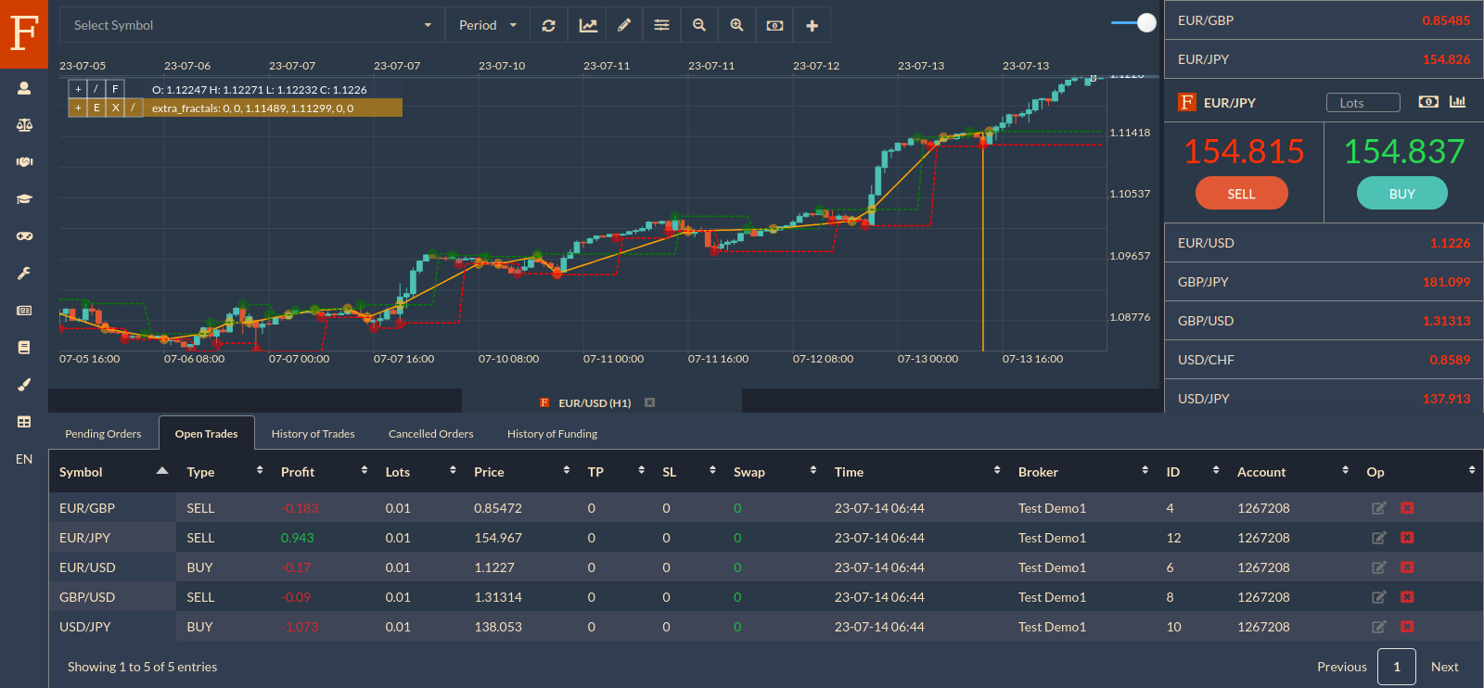Switch to Cancelled Orders tab
1484x688 pixels.
[x=431, y=433]
